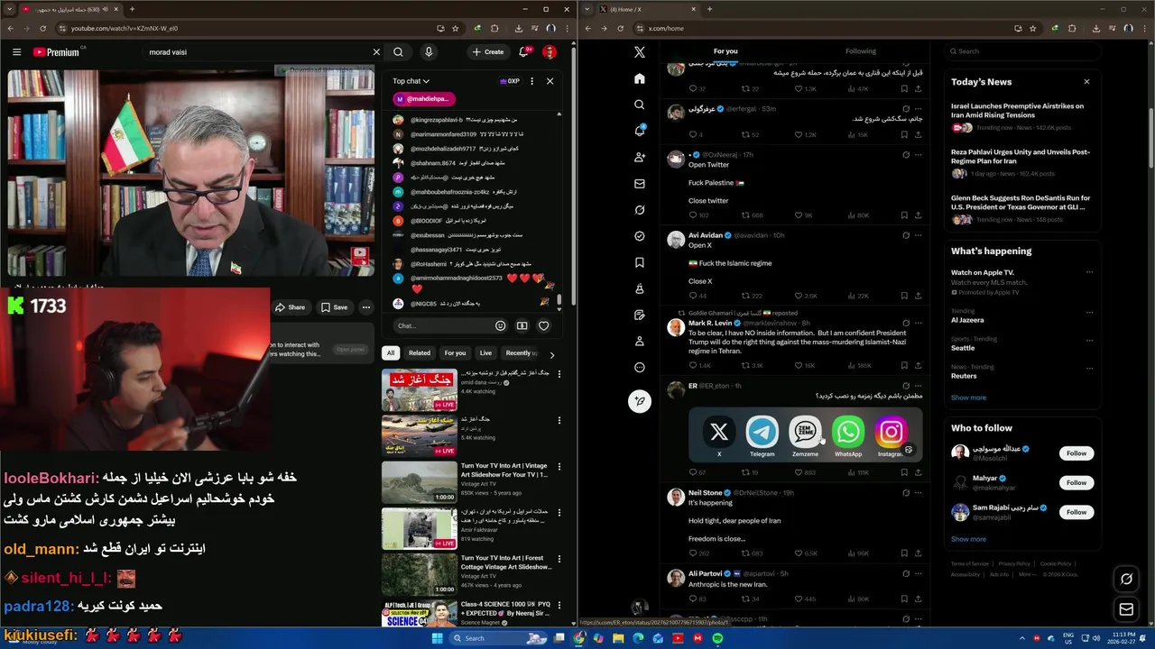Viewport: 1155px width, 649px height.
Task: Open chat emoji picker
Action: [x=501, y=325]
